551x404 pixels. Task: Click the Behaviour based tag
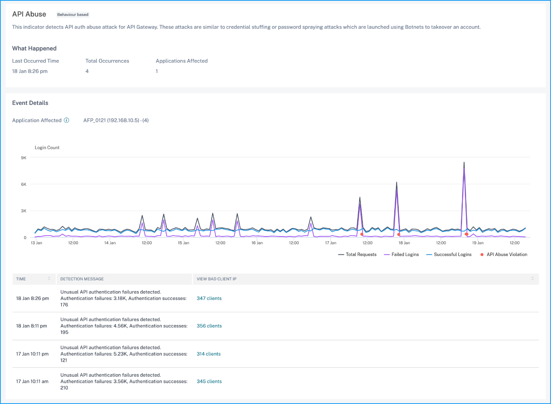click(x=73, y=15)
